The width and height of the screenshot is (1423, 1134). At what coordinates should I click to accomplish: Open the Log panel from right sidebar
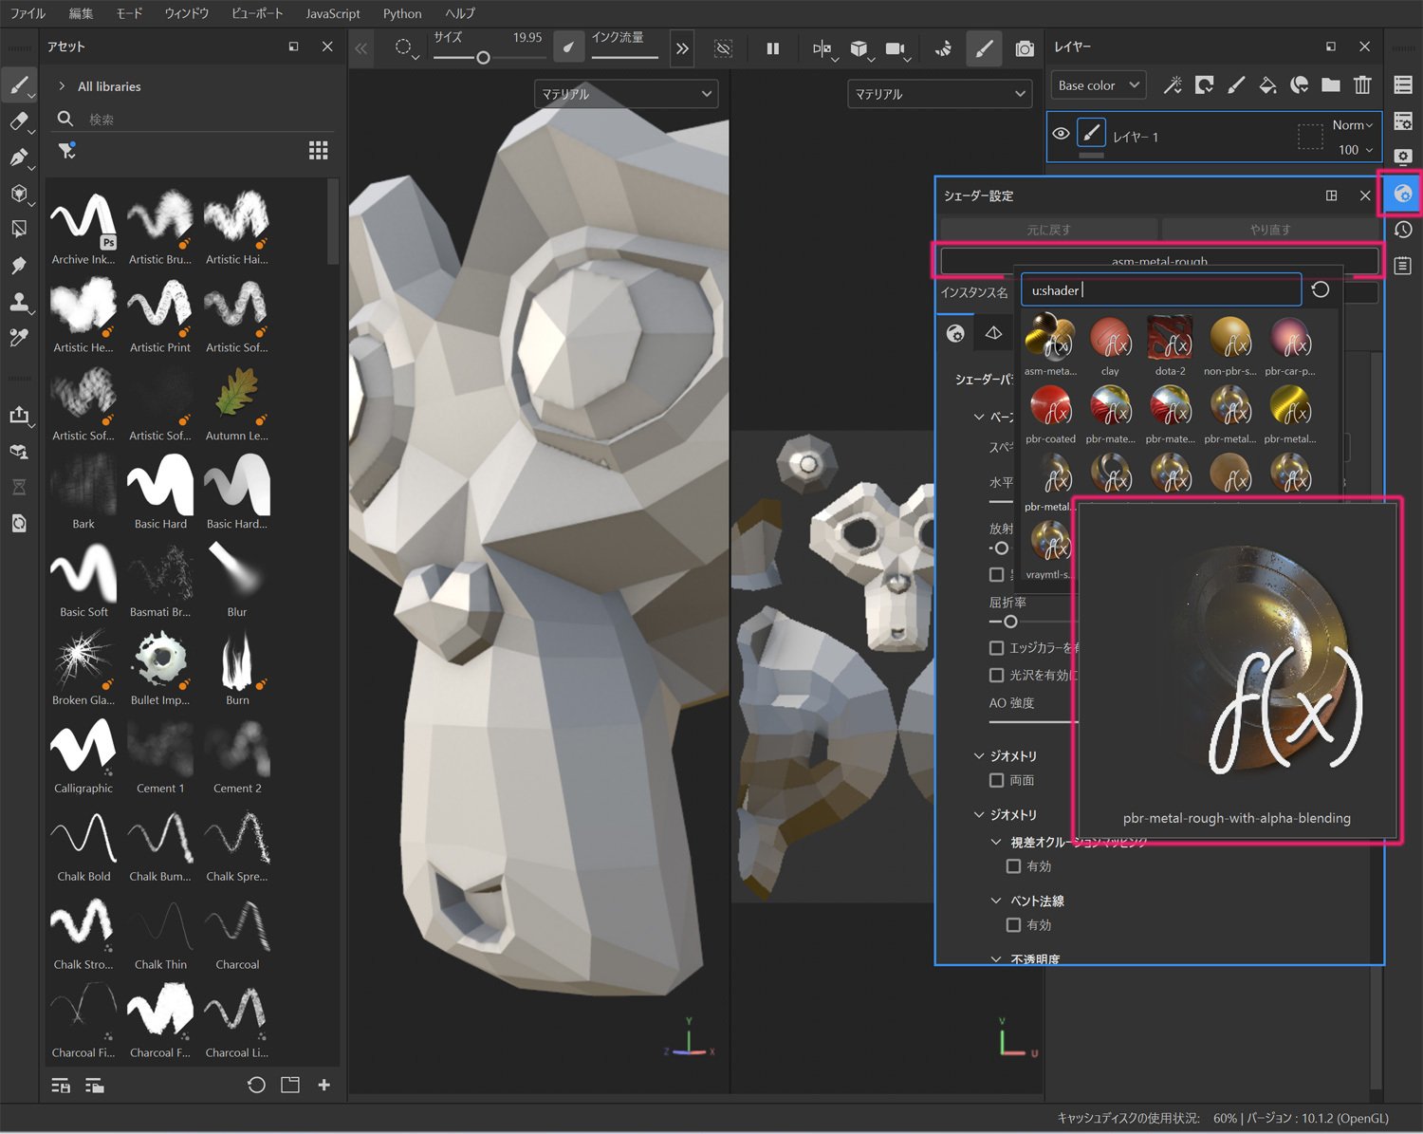[1403, 266]
